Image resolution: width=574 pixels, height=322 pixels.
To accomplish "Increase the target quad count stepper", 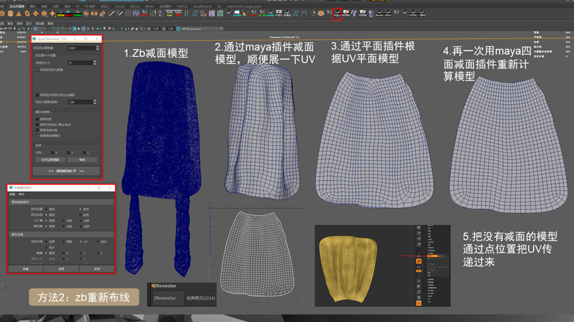I will (x=97, y=47).
